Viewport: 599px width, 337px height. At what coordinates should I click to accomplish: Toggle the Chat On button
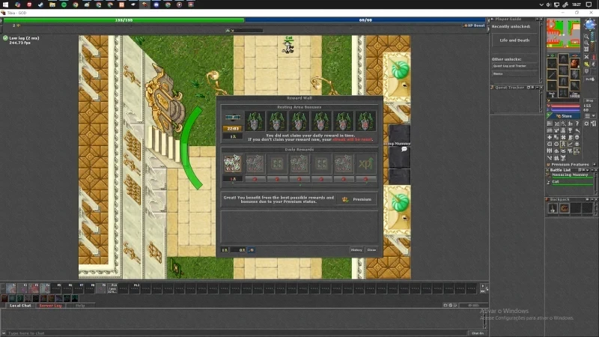coord(478,333)
